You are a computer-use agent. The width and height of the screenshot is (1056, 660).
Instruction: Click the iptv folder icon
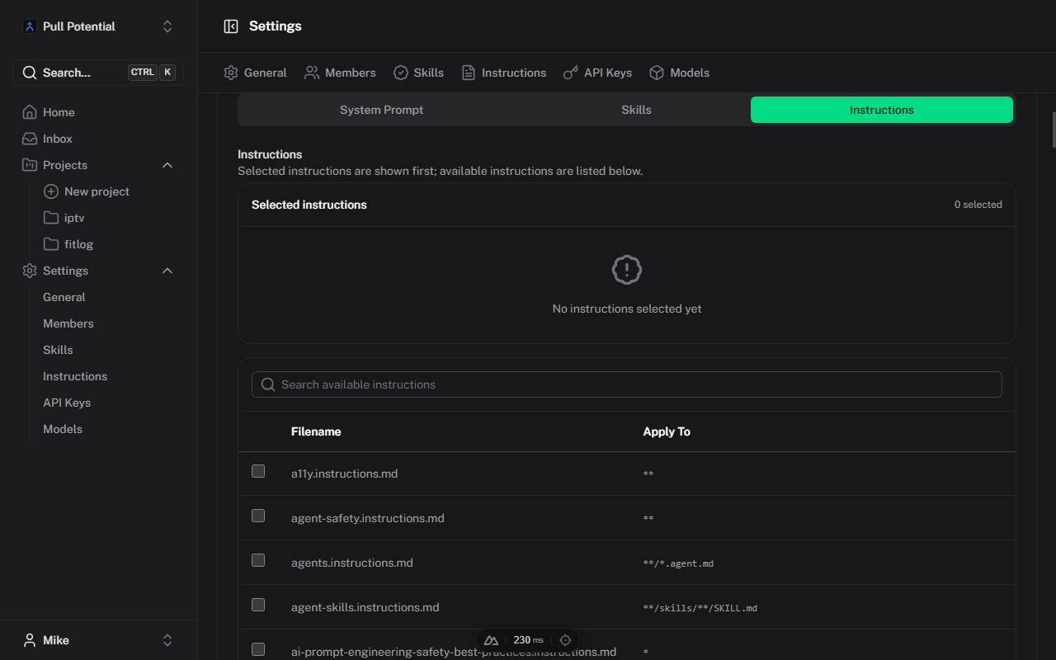tap(51, 218)
